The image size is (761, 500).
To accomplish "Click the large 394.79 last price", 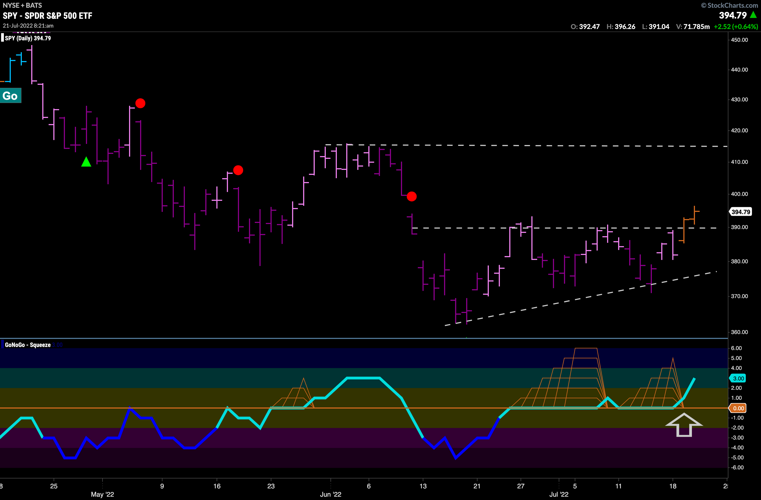I will [733, 15].
